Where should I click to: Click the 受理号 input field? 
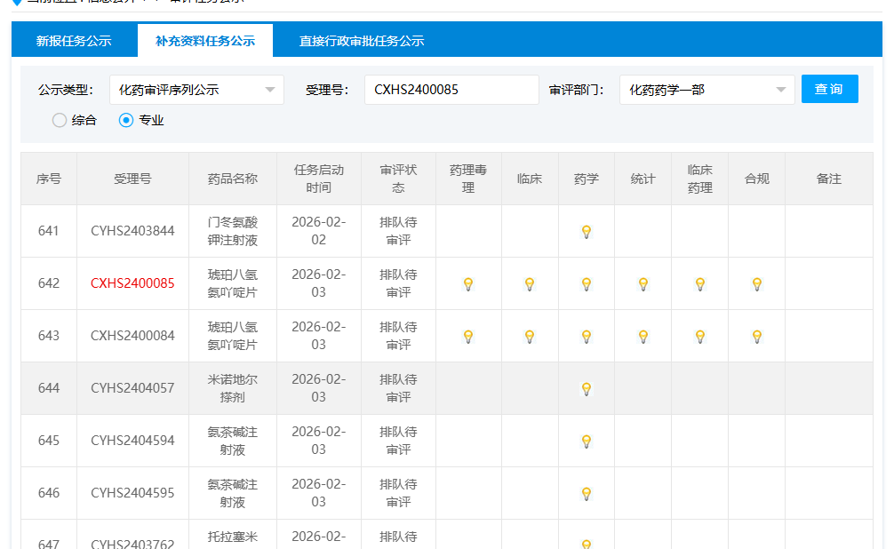451,90
